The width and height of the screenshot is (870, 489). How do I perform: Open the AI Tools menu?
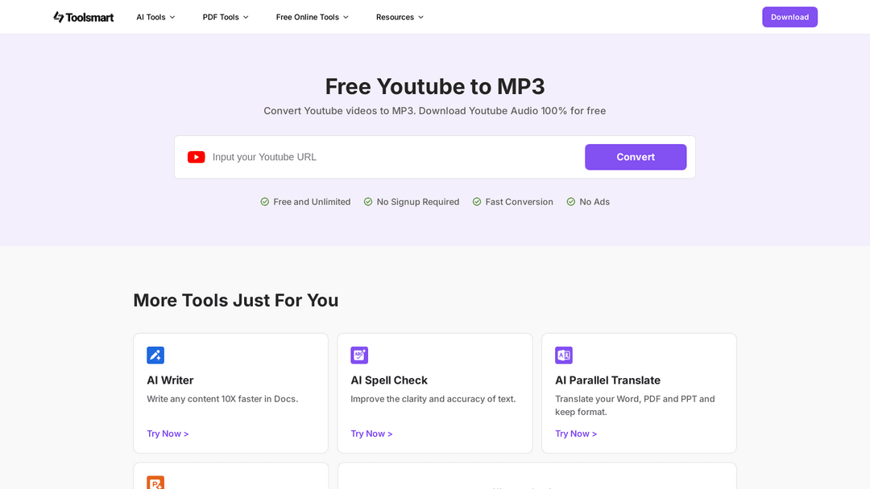click(x=156, y=17)
